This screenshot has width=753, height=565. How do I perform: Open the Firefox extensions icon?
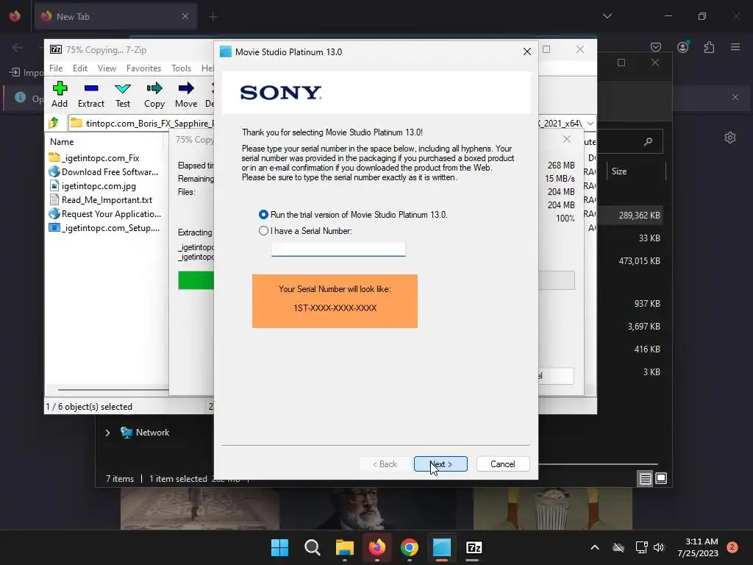click(x=709, y=47)
